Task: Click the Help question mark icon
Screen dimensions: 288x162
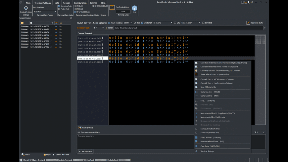Action: click(x=134, y=8)
